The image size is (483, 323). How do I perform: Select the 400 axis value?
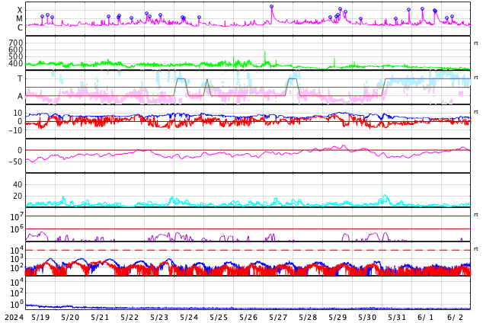click(16, 64)
